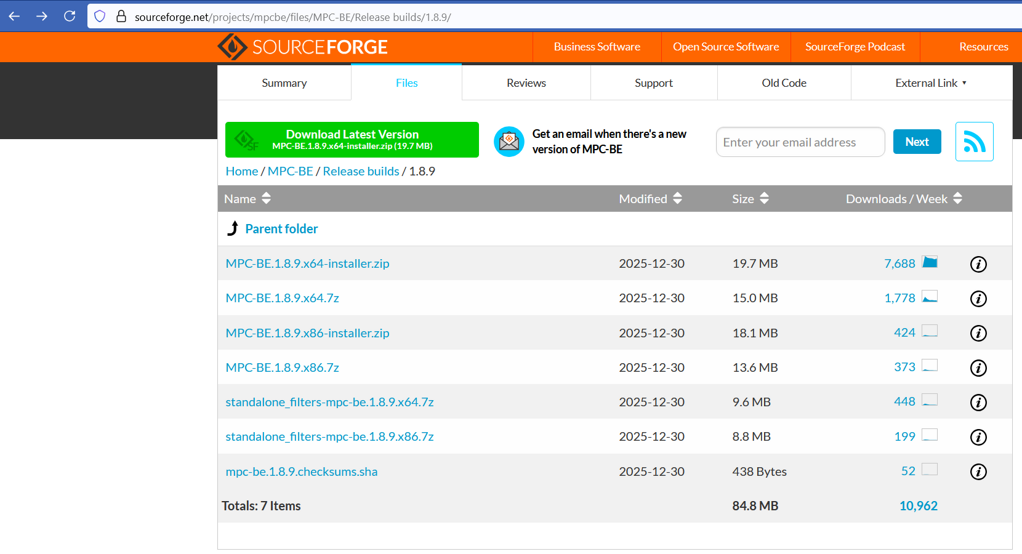Open stats chart for standalone_filters x64

pyautogui.click(x=930, y=400)
